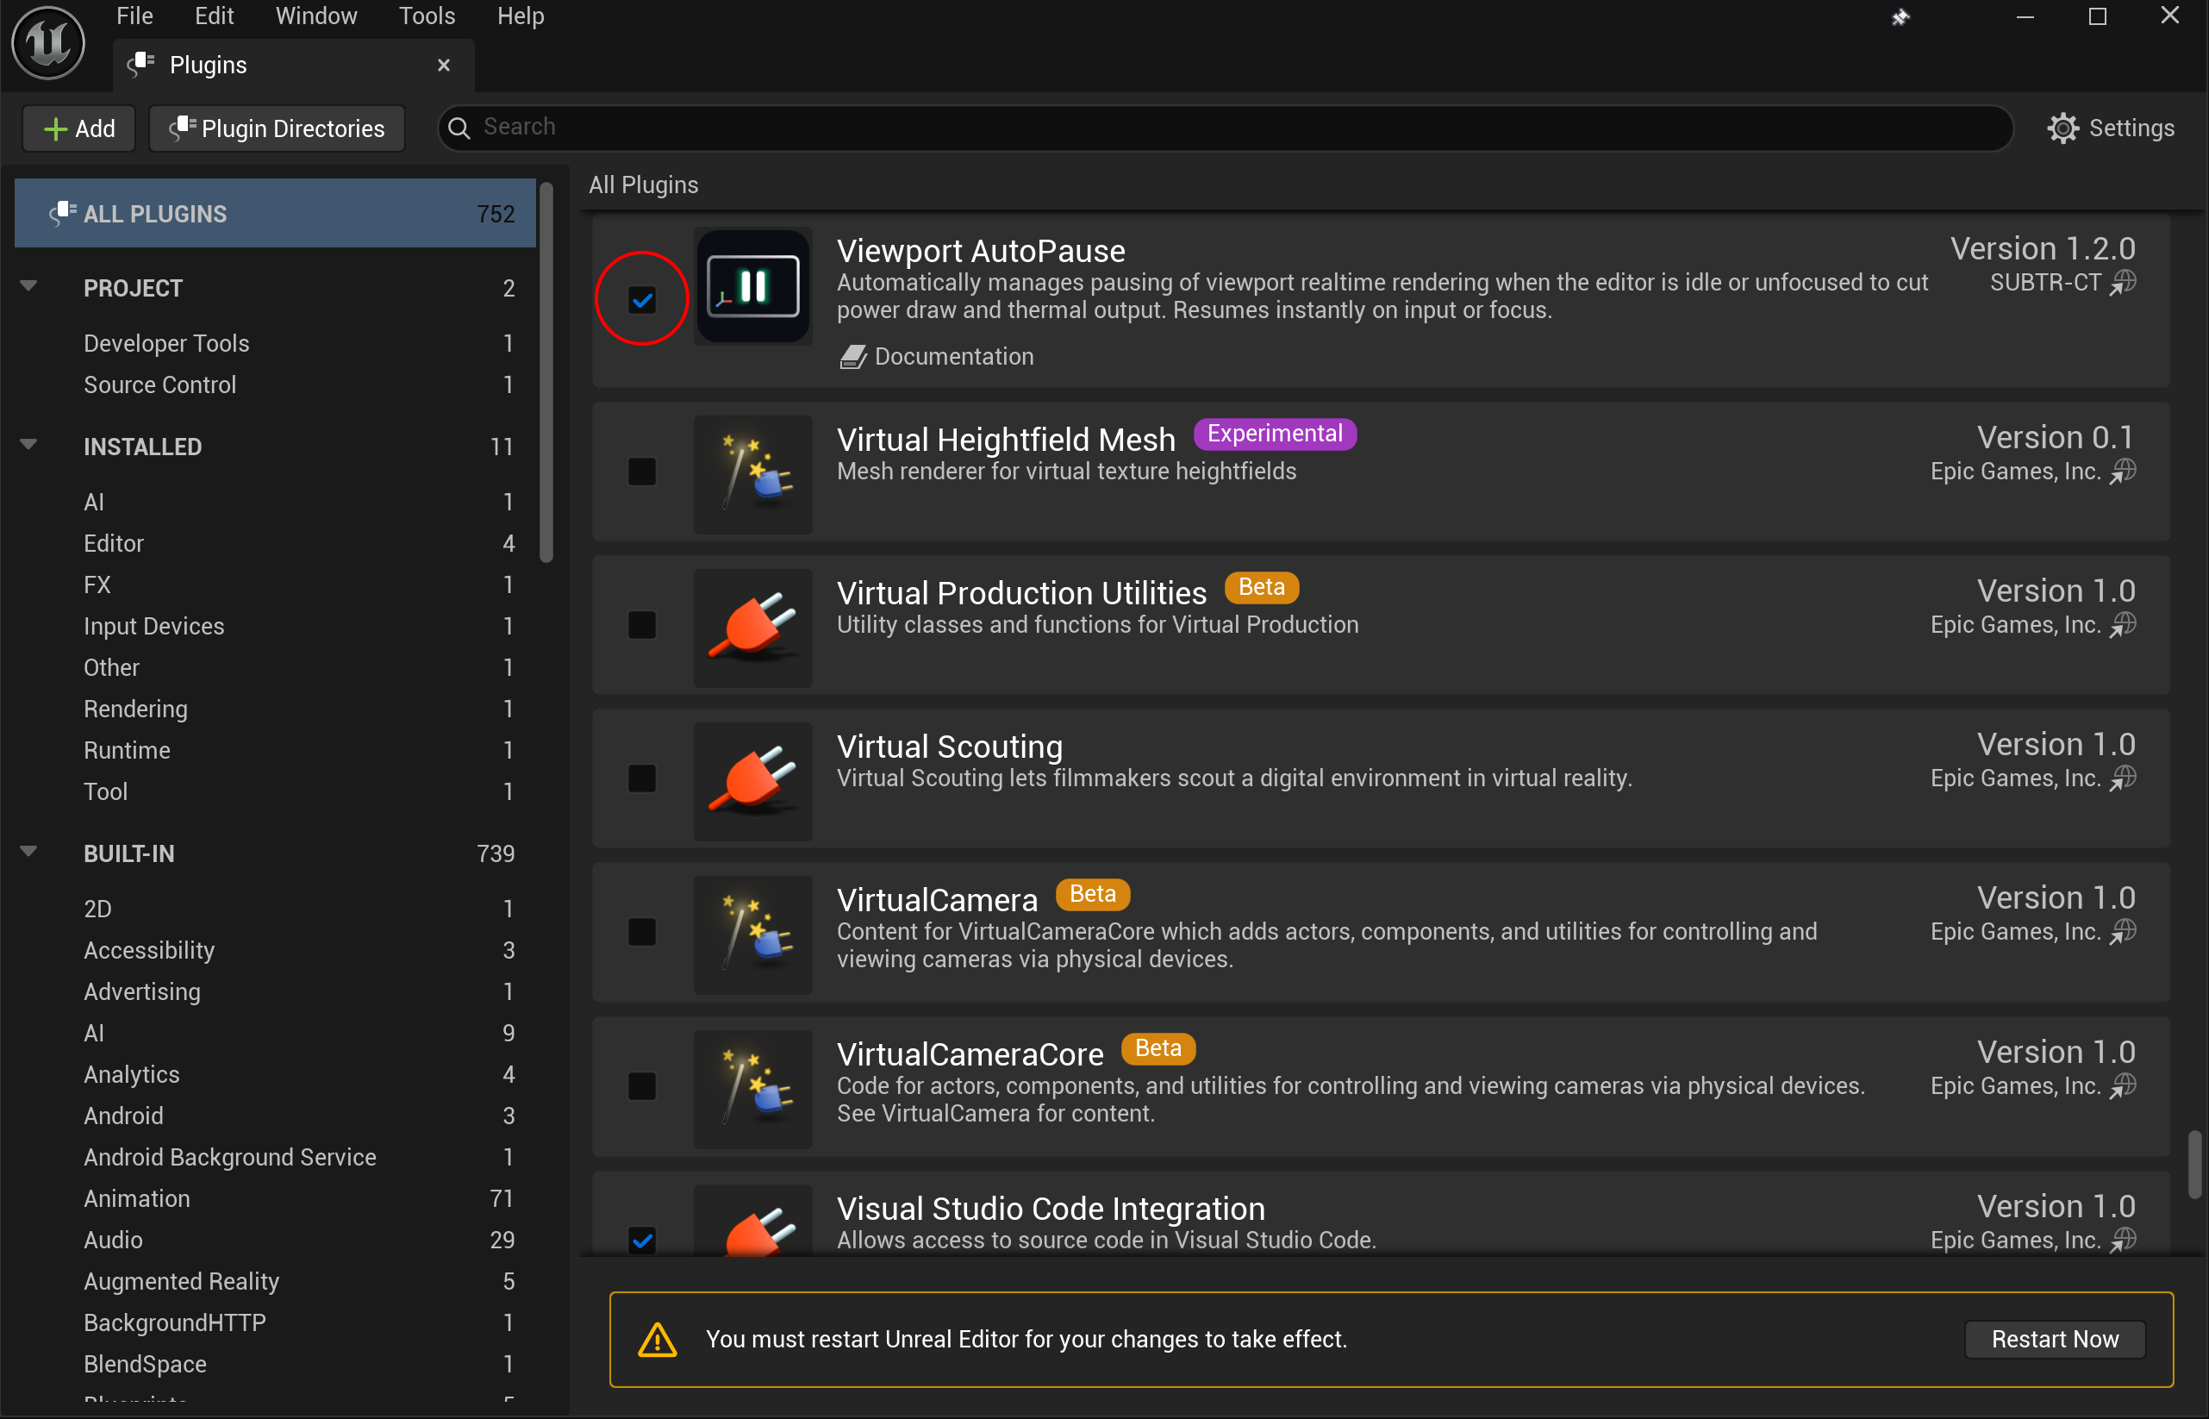Open author link icon for Virtual Scouting

tap(2124, 778)
